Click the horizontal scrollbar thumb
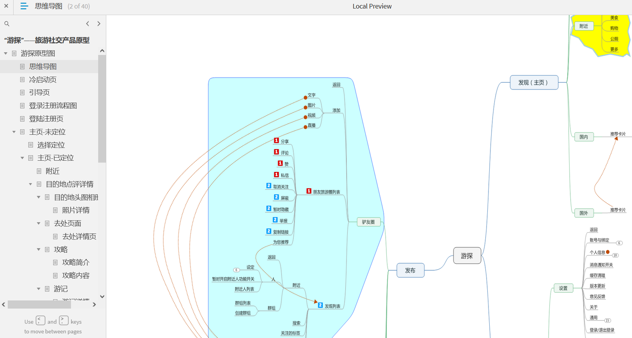Screen dimensions: 632x338 [39, 305]
